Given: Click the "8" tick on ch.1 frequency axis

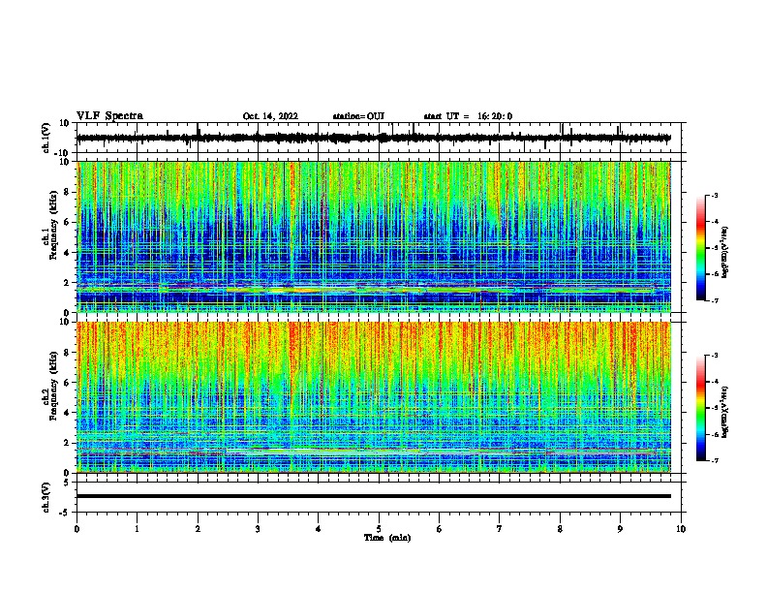Looking at the screenshot, I should (x=67, y=192).
